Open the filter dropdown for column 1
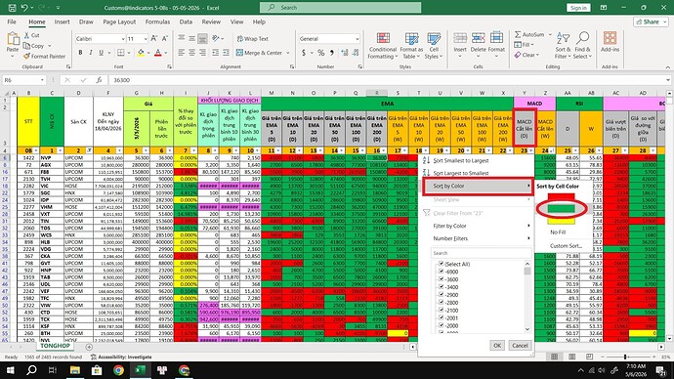This screenshot has height=379, width=674. coord(60,150)
